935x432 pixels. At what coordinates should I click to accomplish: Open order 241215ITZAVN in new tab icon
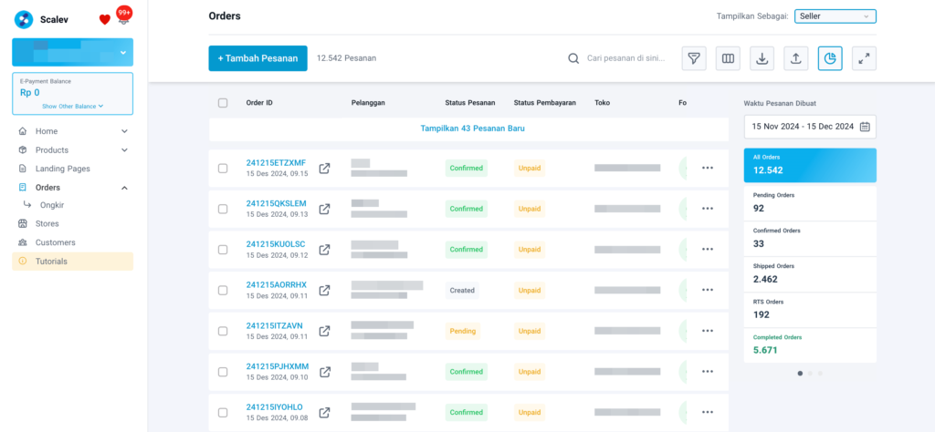tap(324, 331)
